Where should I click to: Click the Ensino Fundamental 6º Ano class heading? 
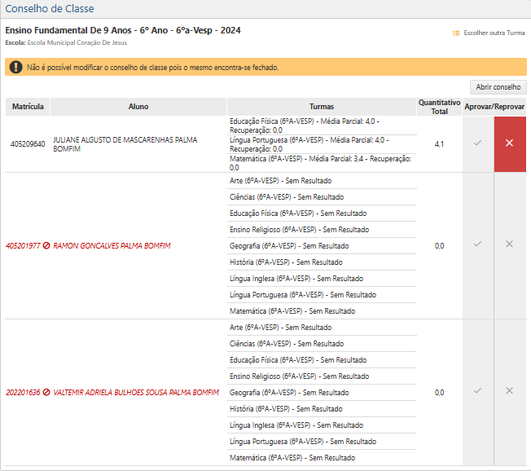123,30
